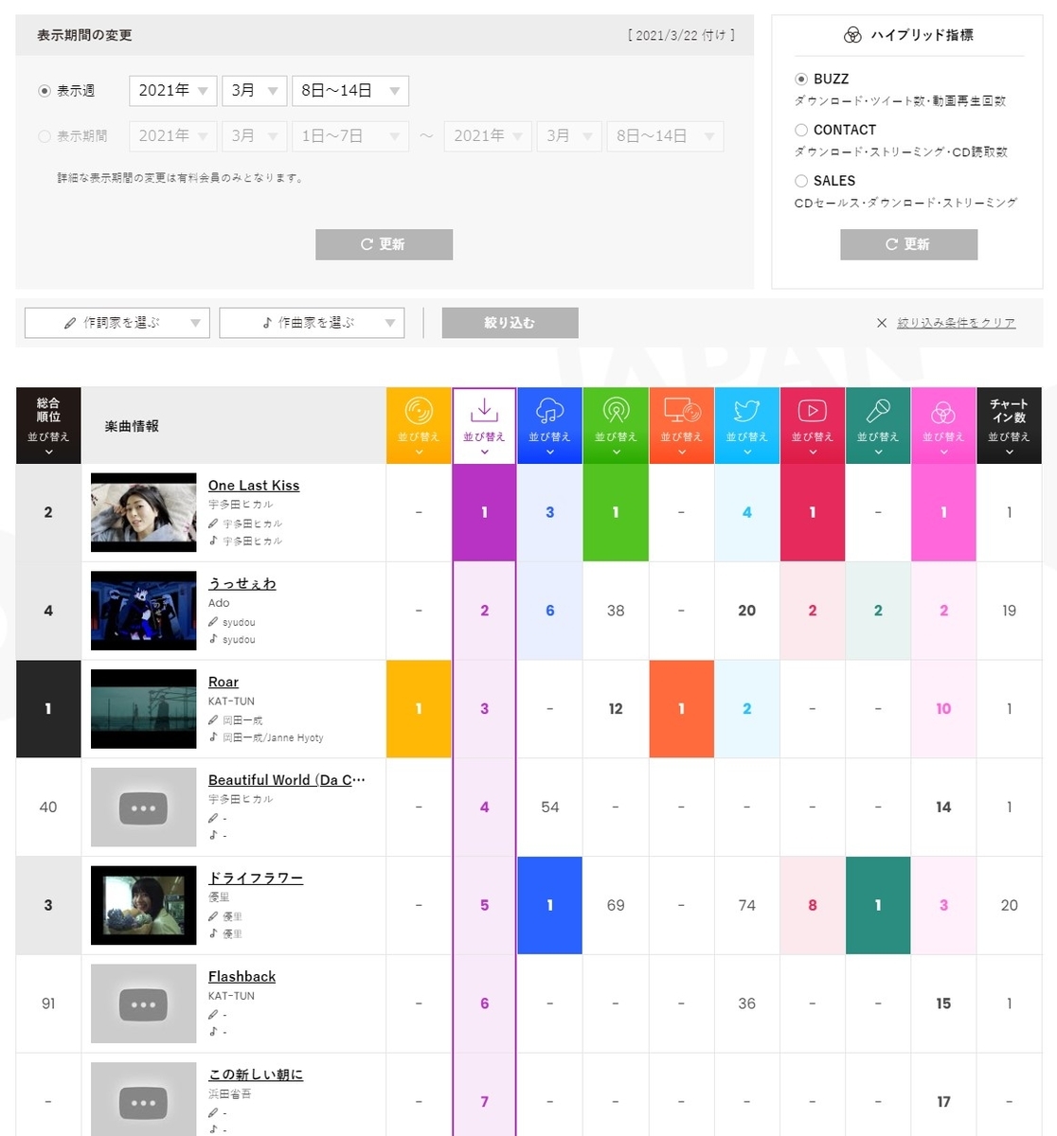Select the 表示期間 radio button
This screenshot has height=1136, width=1057.
point(44,136)
